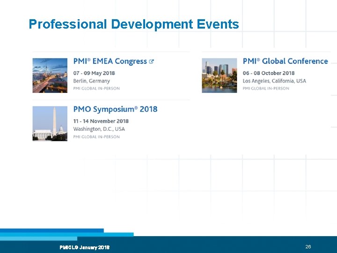Select the Washington Monument thumbnail
The height and width of the screenshot is (253, 337).
coord(50,124)
